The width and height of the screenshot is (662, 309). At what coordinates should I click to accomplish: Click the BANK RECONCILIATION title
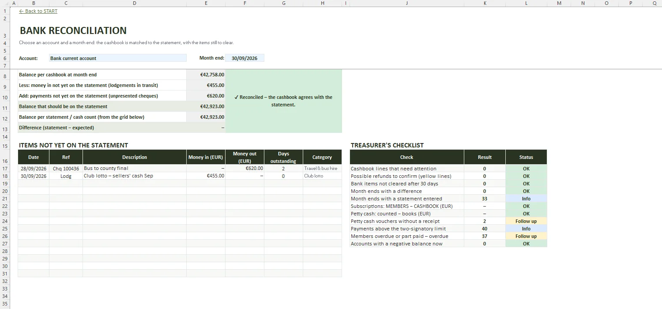[73, 30]
